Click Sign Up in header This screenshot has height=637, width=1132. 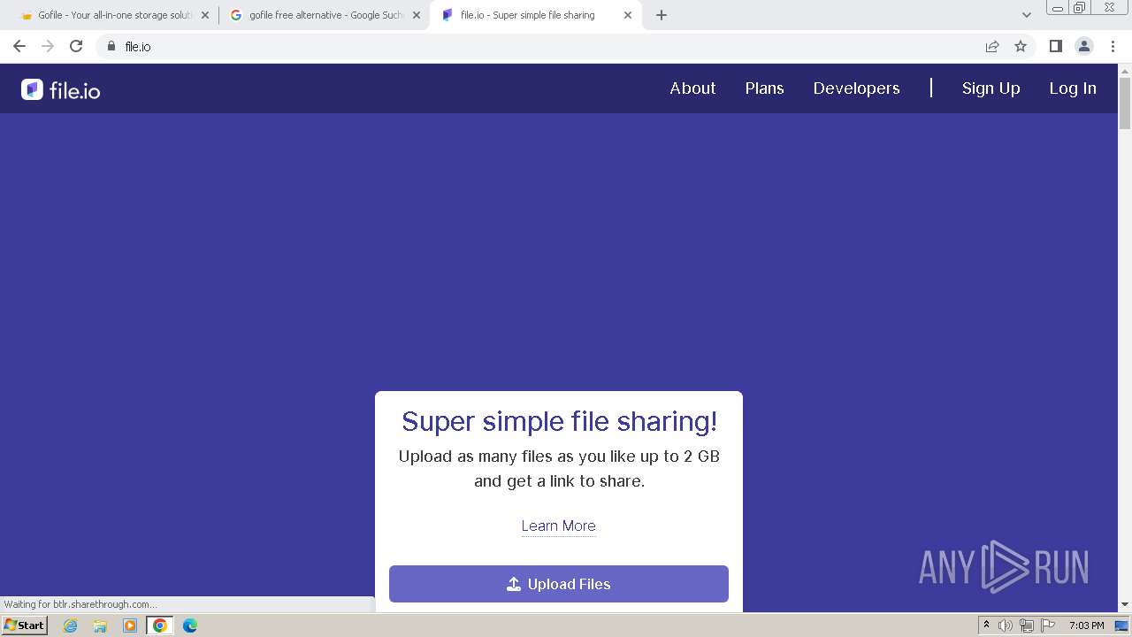tap(990, 88)
